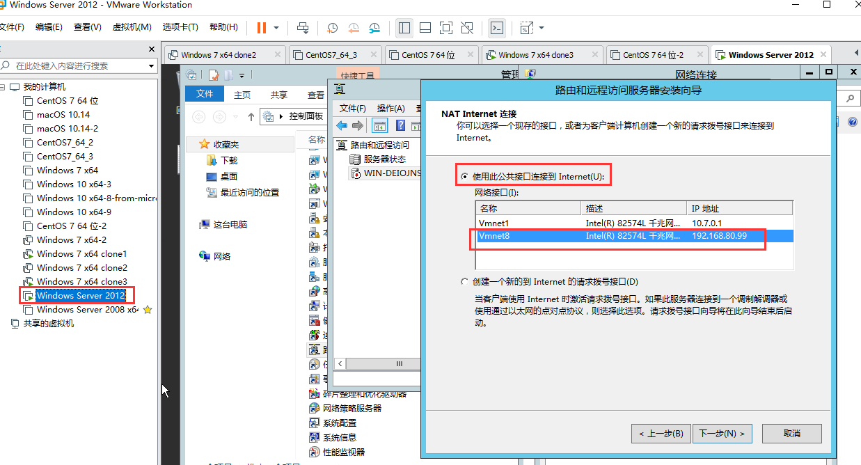Viewport: 861px width, 465px height.
Task: Click the Explorer properties quick access icon
Action: 213,74
